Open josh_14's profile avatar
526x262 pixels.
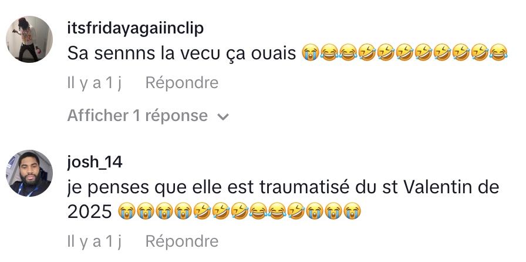29,173
